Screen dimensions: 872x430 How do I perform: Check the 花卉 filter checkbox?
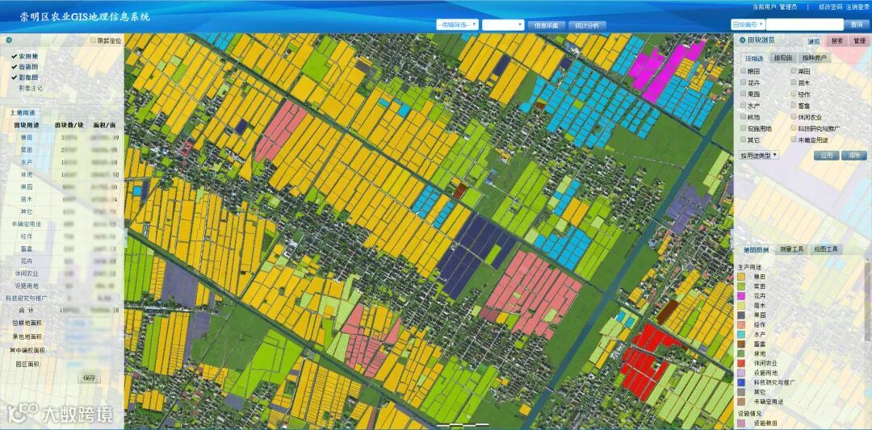click(x=744, y=83)
